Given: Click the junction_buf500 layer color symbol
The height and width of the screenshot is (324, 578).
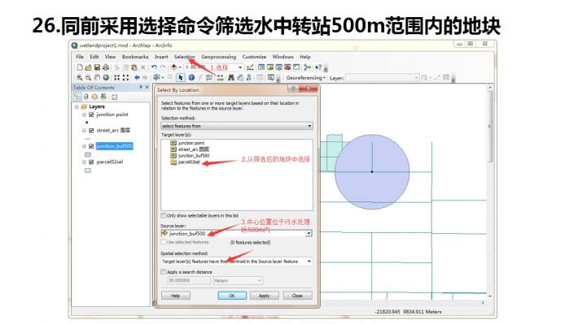Looking at the screenshot, I should pyautogui.click(x=88, y=154).
